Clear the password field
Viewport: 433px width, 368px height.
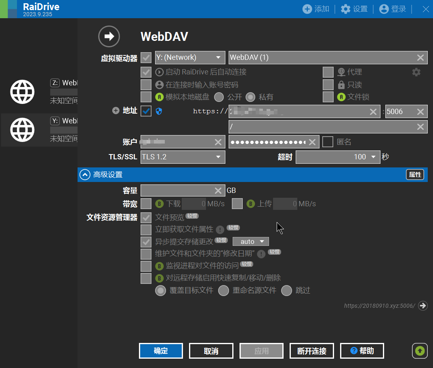click(312, 142)
